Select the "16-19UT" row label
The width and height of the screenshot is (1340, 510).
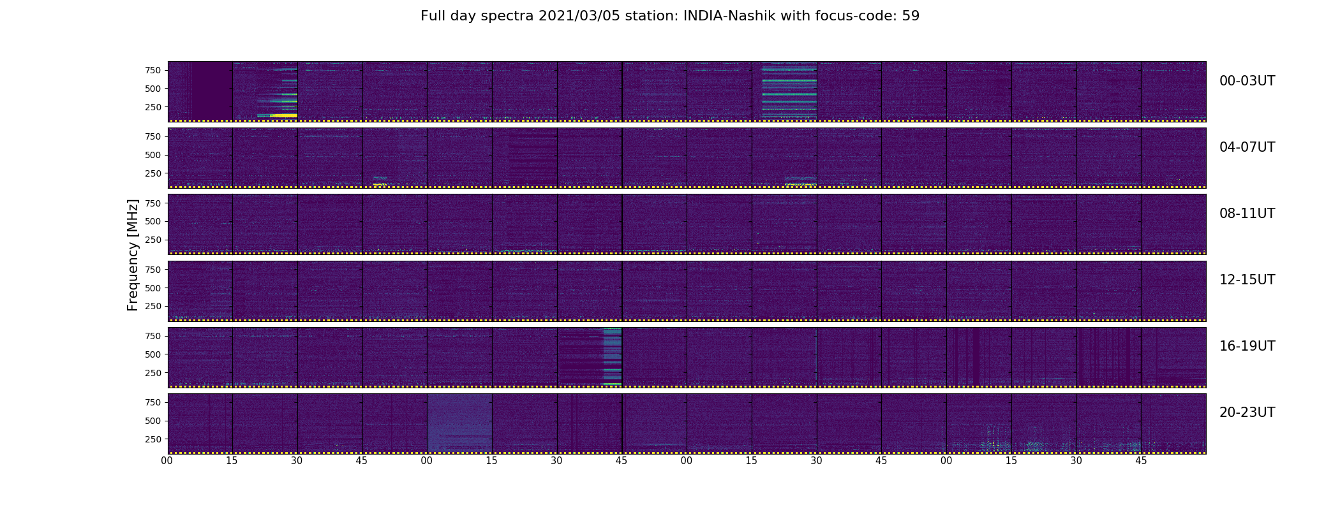tap(1247, 346)
